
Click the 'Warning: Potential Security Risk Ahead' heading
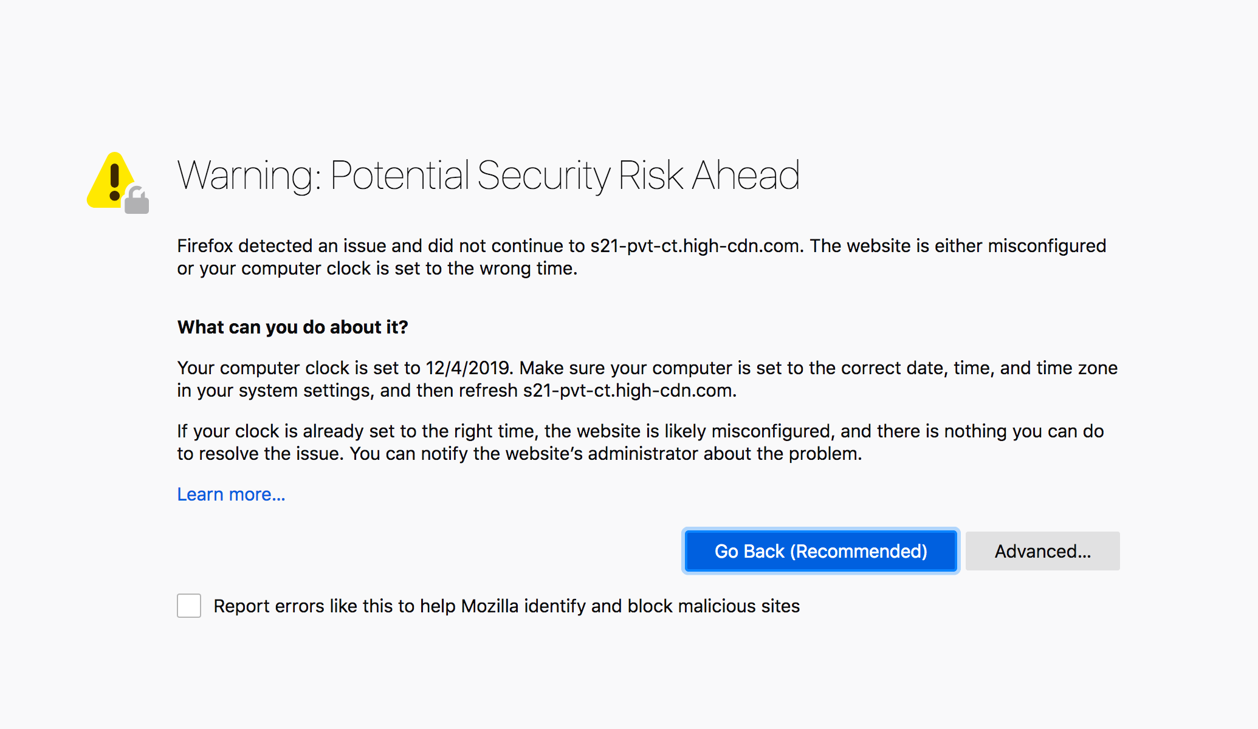click(x=488, y=176)
